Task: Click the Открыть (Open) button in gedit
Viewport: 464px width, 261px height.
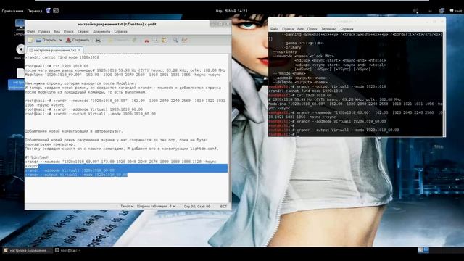Action: (x=46, y=40)
